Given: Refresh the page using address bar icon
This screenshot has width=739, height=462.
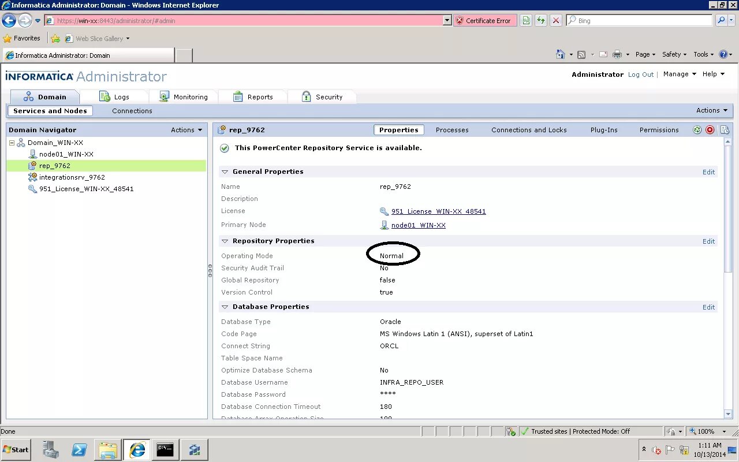Looking at the screenshot, I should coord(541,21).
